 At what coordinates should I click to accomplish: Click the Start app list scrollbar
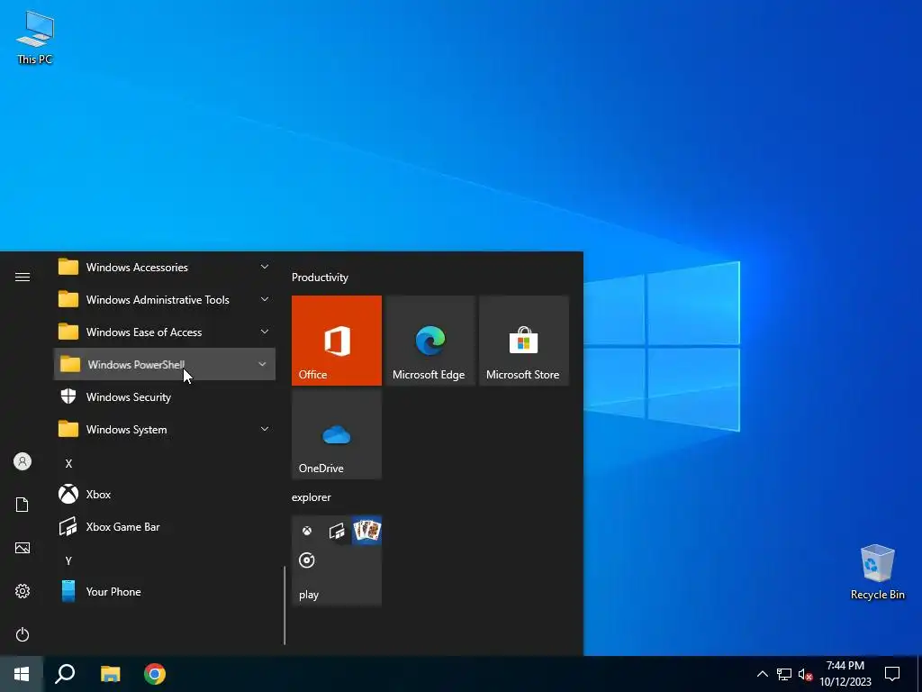[x=285, y=605]
